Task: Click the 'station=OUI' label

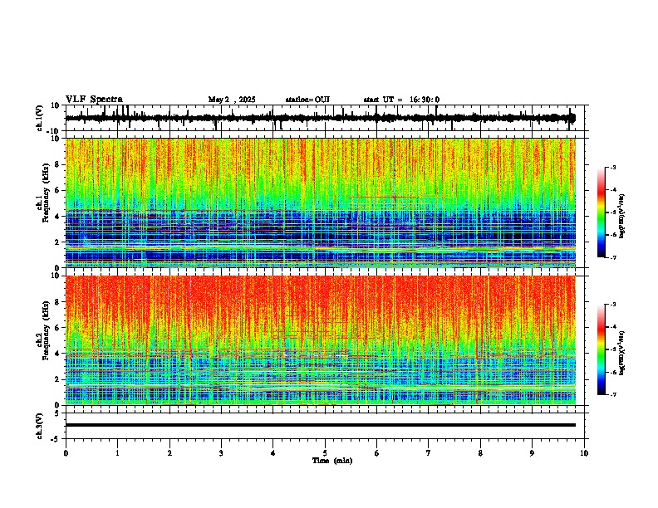Action: 307,100
